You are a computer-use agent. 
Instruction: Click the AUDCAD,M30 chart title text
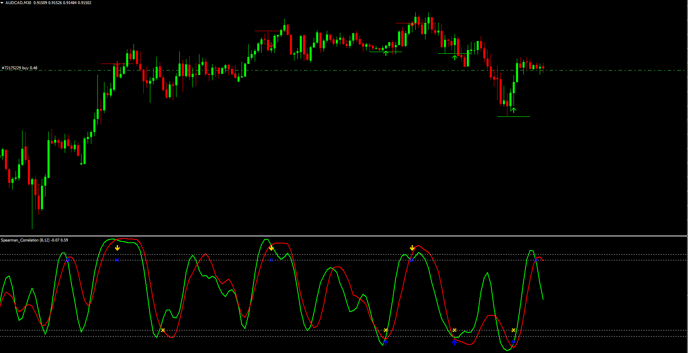pyautogui.click(x=18, y=3)
